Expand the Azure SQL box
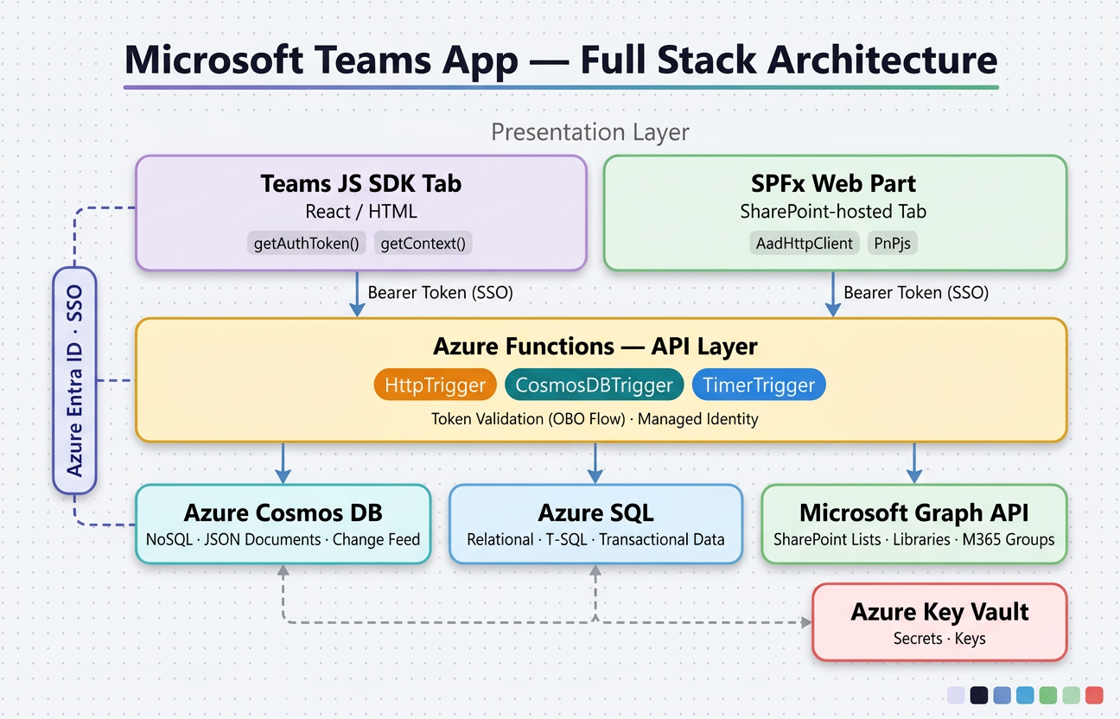1120x719 pixels. 595,524
